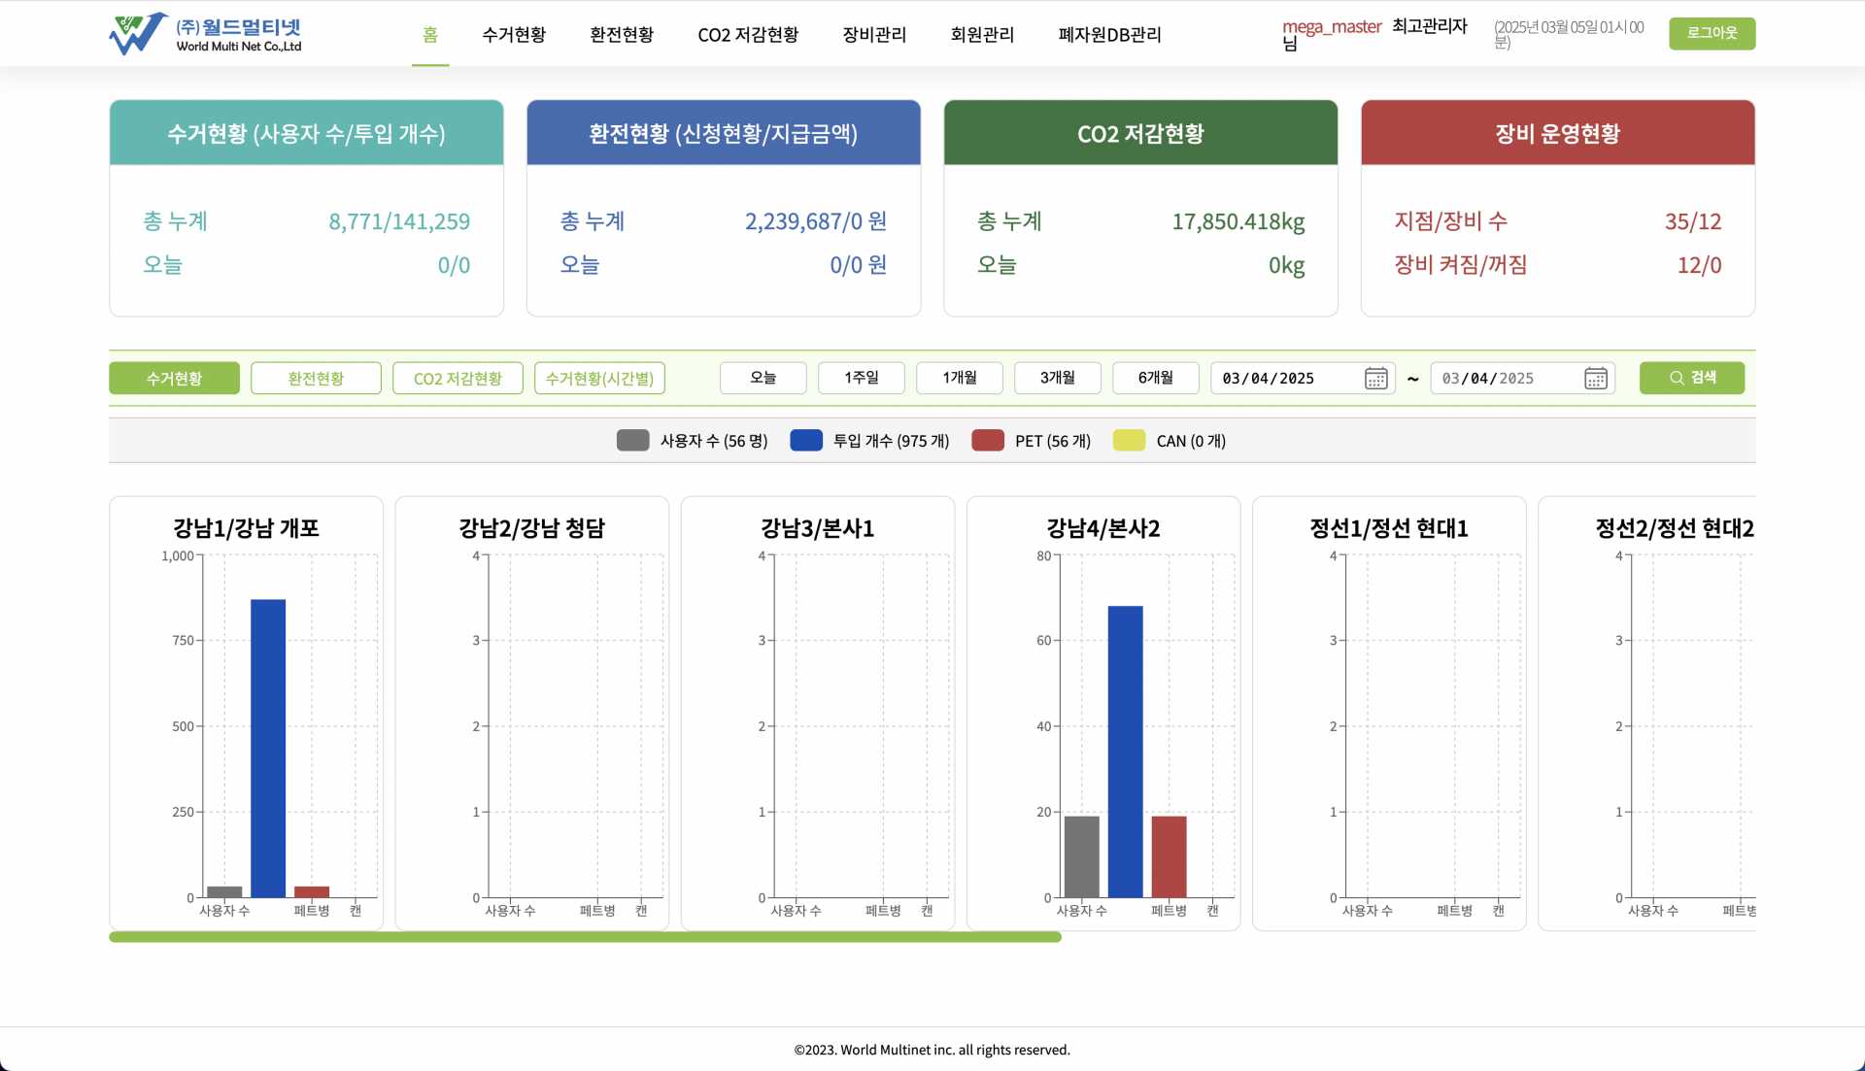Click the magnifier search button
This screenshot has height=1071, width=1865.
click(1691, 378)
